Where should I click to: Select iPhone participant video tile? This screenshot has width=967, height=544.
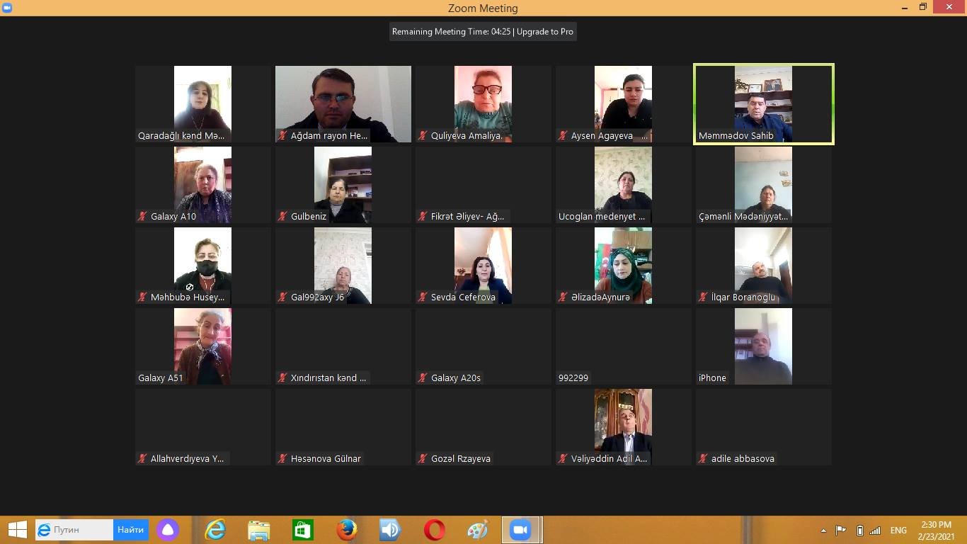tap(764, 346)
